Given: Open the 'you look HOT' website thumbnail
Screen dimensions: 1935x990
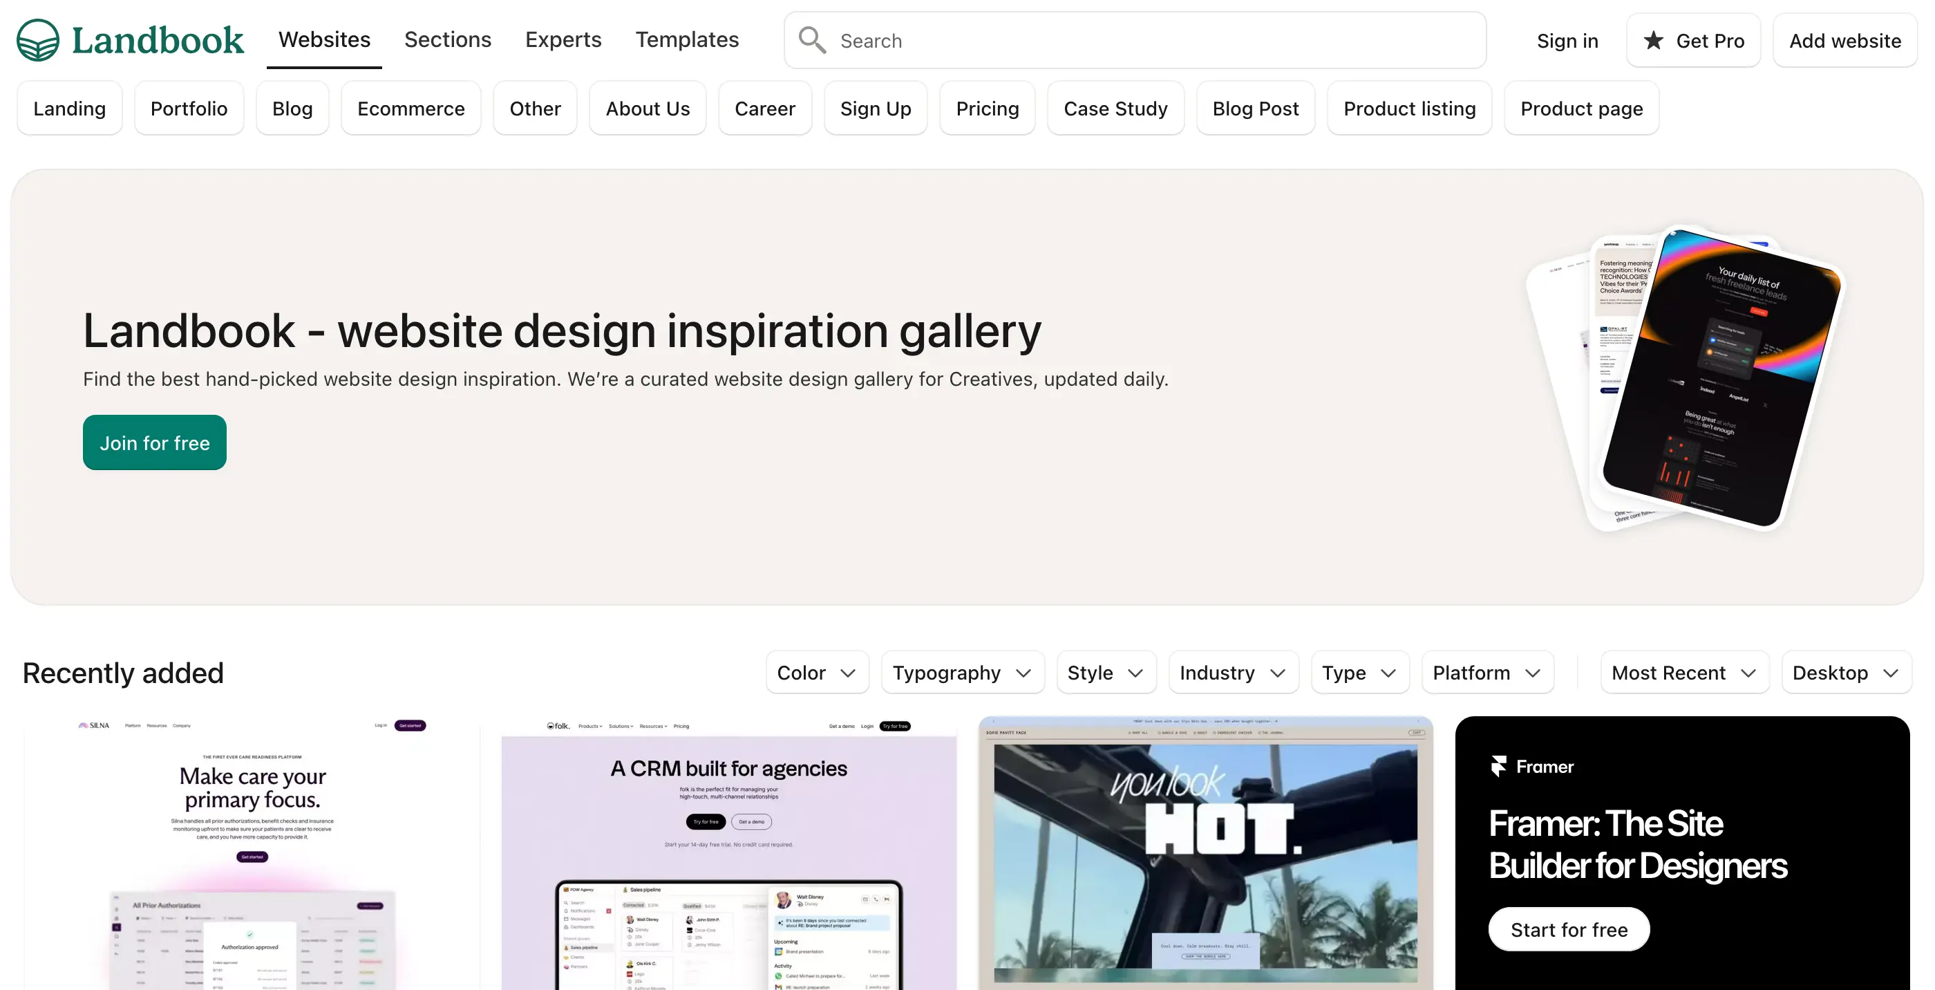Looking at the screenshot, I should 1206,852.
